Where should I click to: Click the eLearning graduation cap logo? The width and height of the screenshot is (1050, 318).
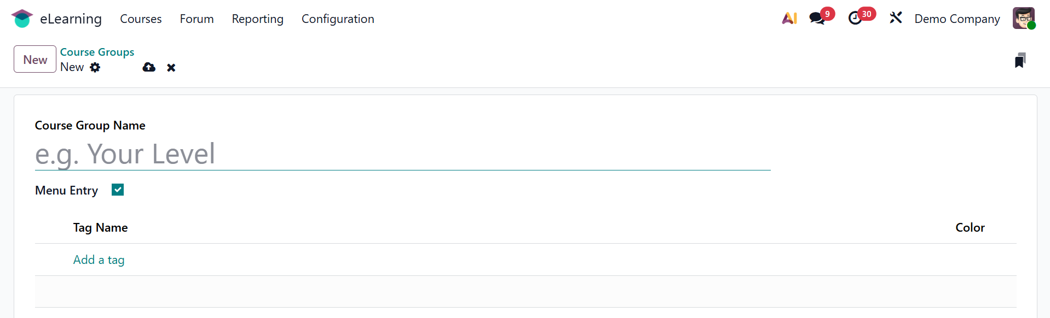[22, 19]
